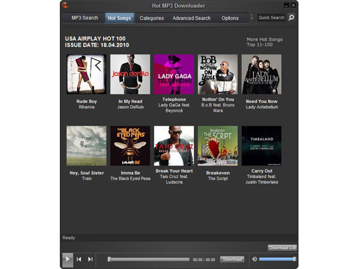This screenshot has height=269, width=359.
Task: Click the 'Need You Now' song title
Action: (x=262, y=102)
